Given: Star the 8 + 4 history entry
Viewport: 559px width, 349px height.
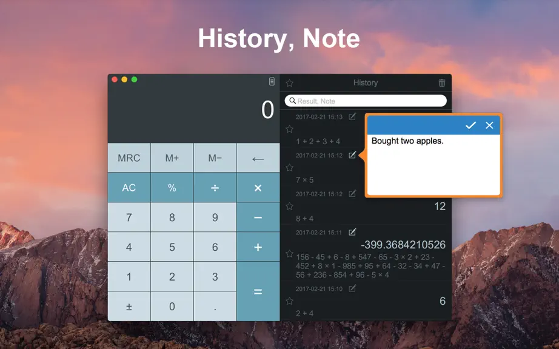Looking at the screenshot, I should [289, 206].
